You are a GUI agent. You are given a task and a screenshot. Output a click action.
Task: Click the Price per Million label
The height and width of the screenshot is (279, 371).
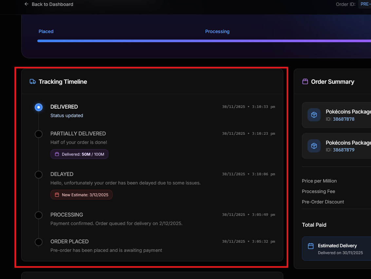pos(319,181)
